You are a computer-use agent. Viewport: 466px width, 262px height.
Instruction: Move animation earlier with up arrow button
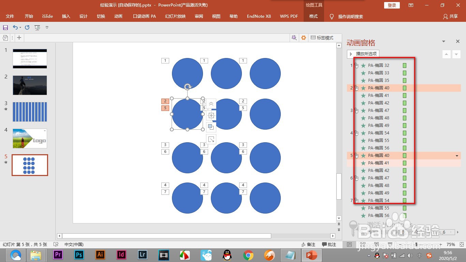(x=447, y=54)
